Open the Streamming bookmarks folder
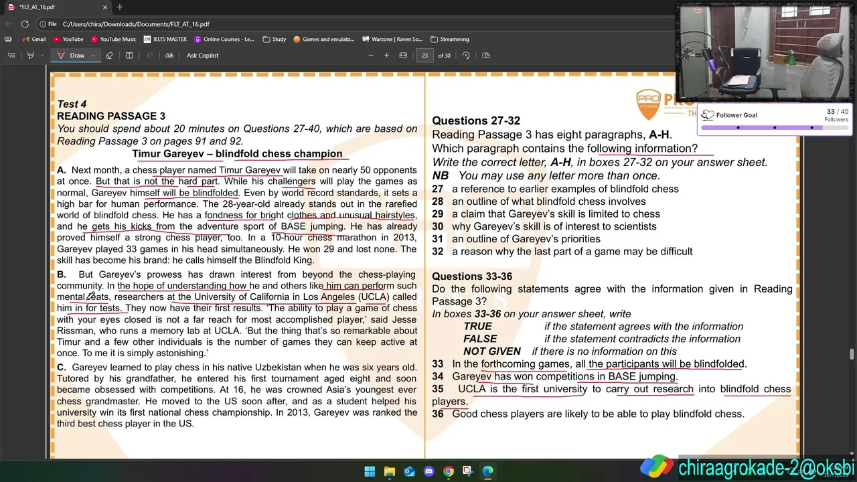 tap(450, 39)
